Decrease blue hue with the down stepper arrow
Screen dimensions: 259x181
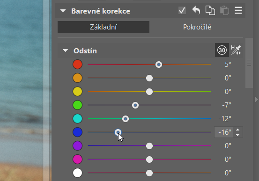[238, 135]
